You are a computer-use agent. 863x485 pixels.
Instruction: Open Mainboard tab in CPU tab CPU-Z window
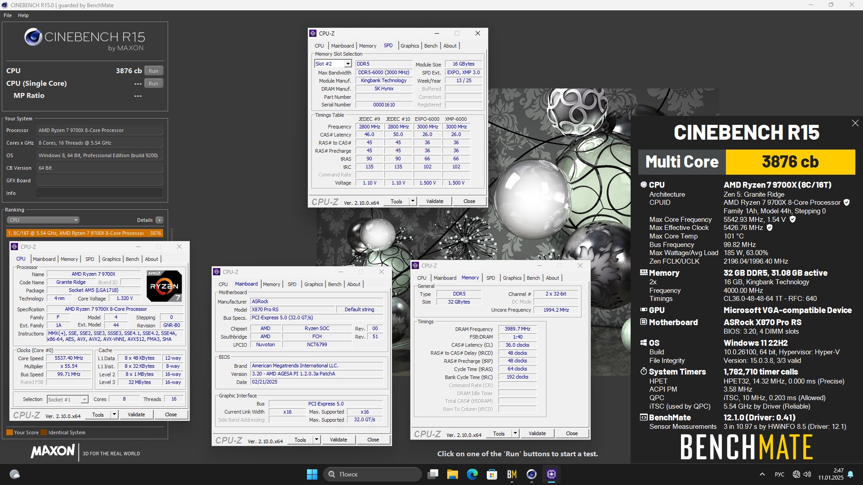(44, 259)
